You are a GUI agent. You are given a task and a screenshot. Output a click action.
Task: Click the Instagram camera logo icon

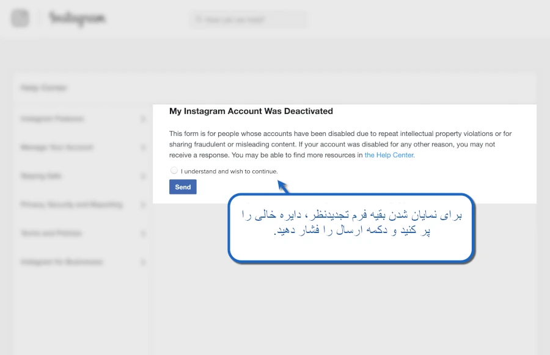pos(20,18)
